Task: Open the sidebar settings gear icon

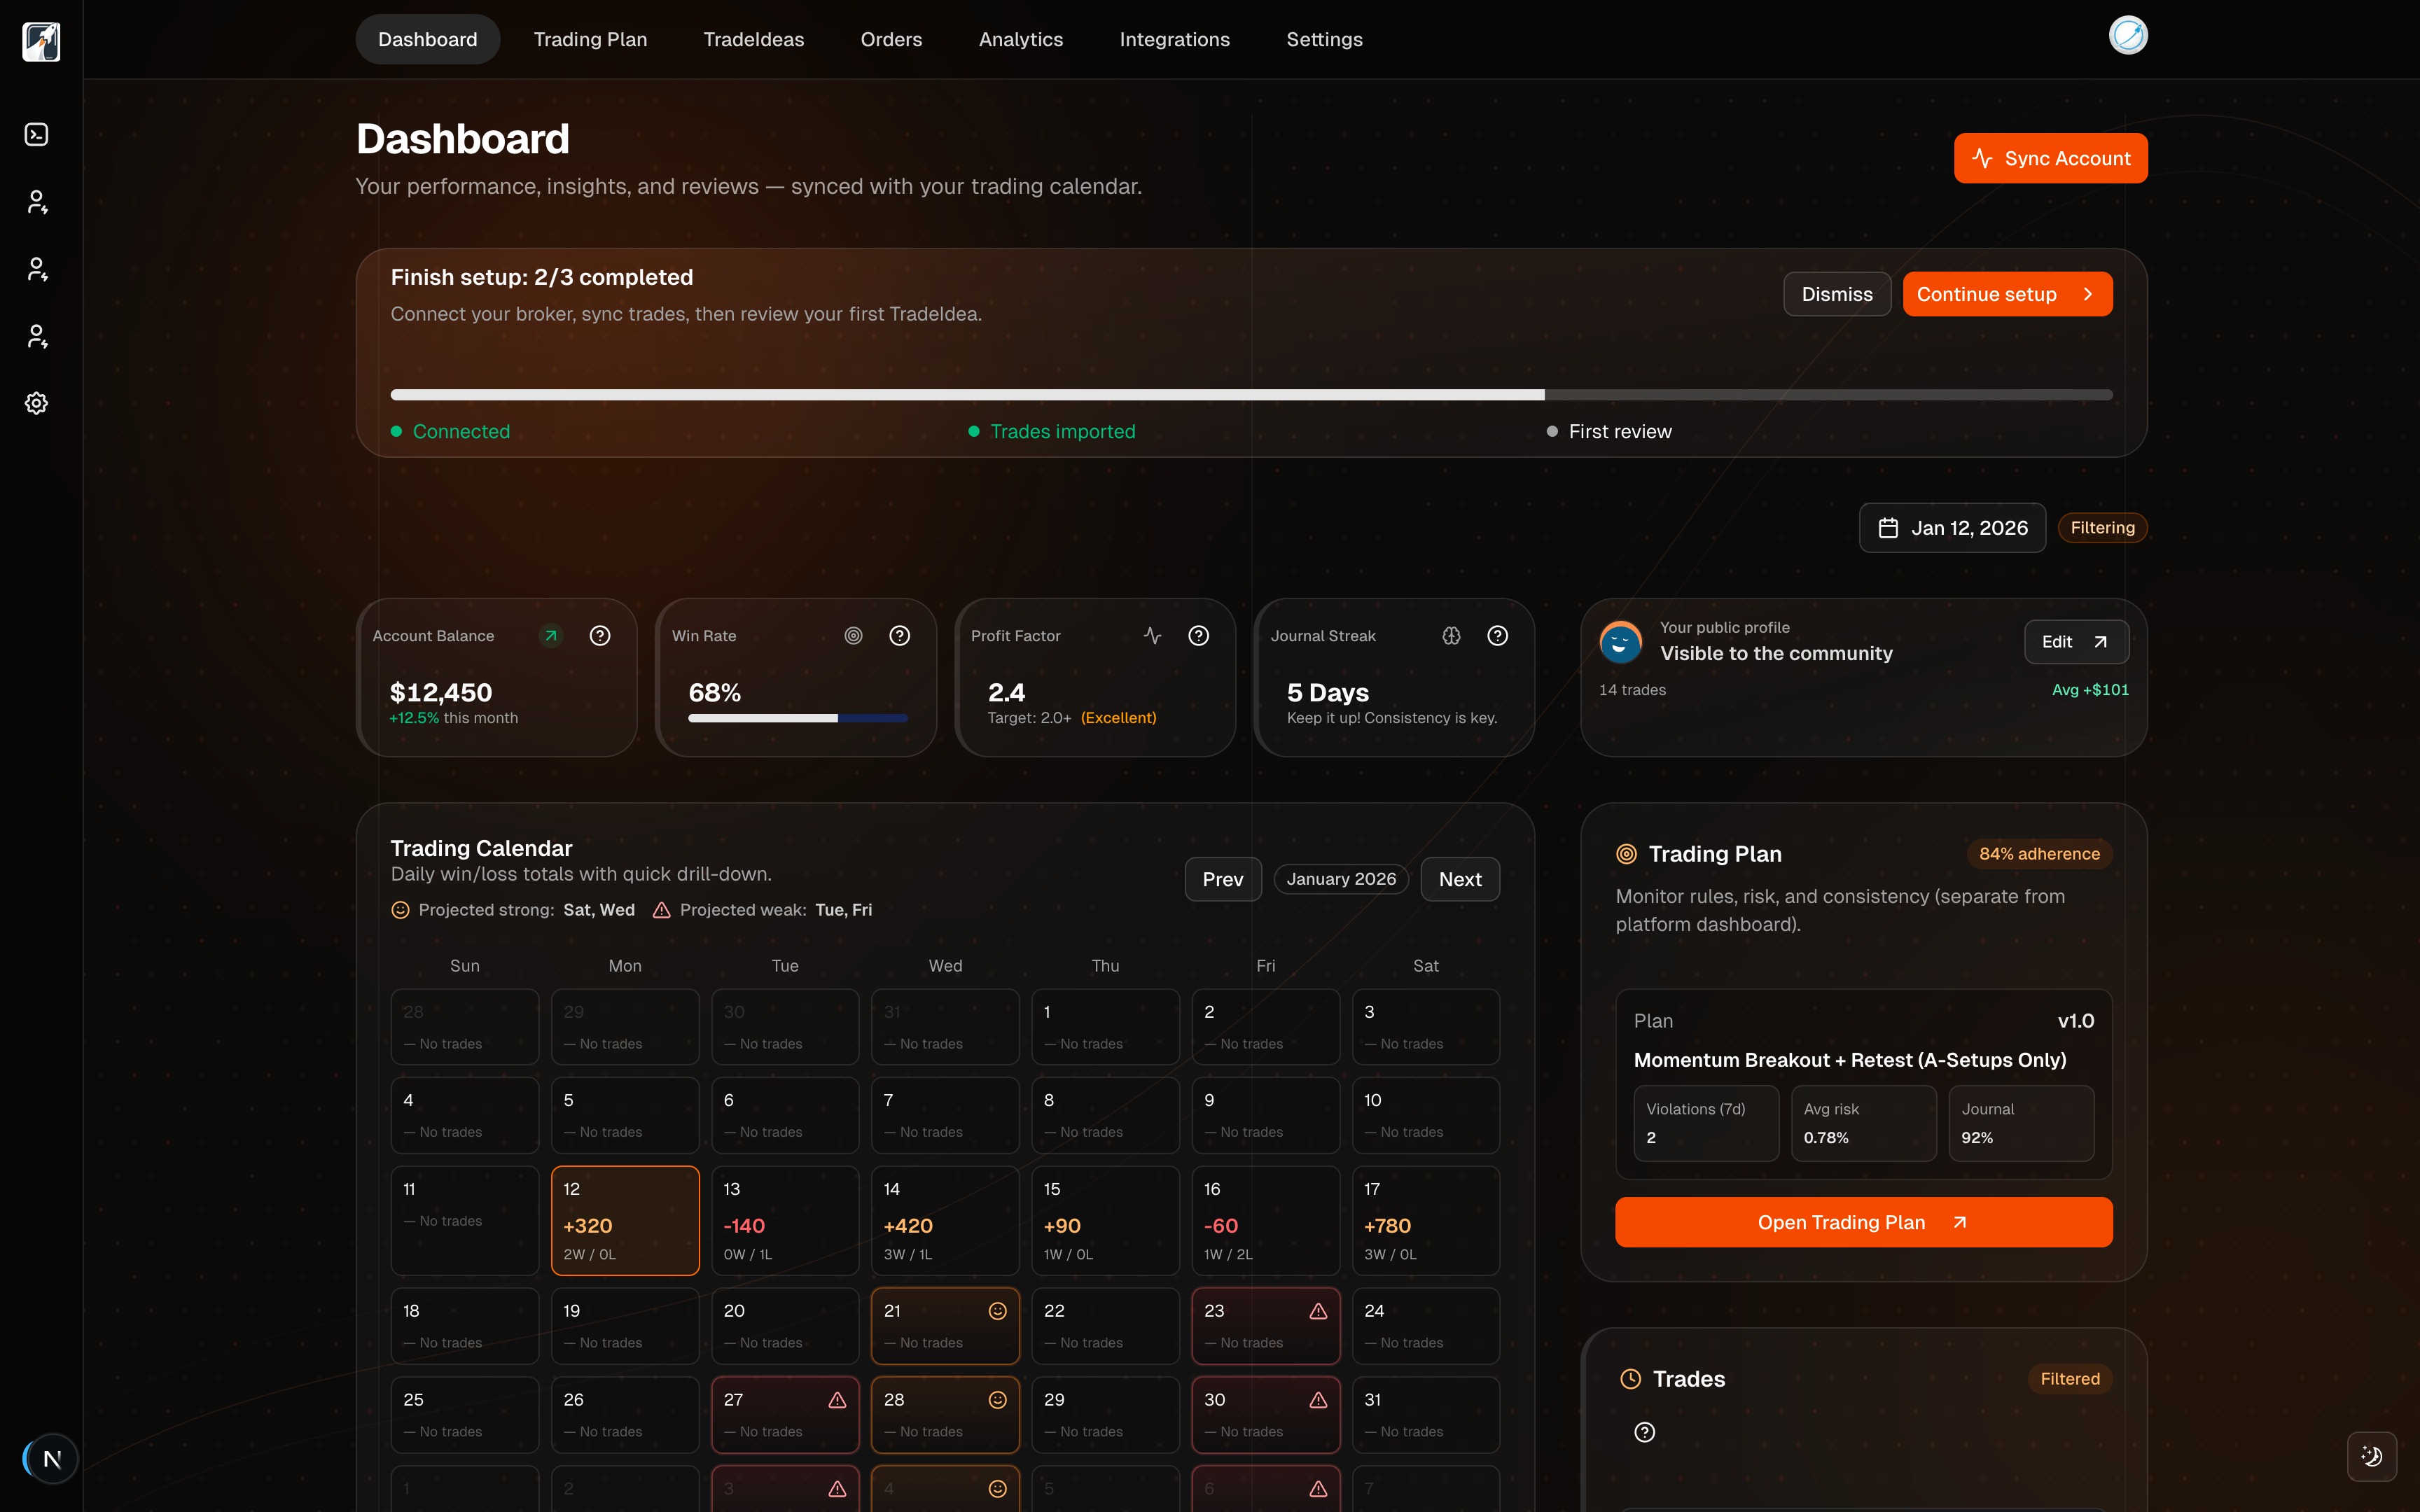Action: pyautogui.click(x=37, y=403)
